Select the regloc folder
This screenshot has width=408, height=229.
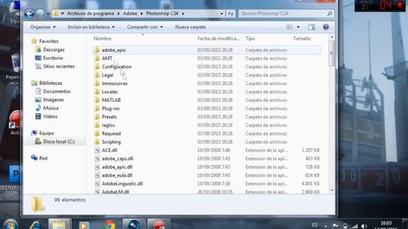[x=108, y=125]
